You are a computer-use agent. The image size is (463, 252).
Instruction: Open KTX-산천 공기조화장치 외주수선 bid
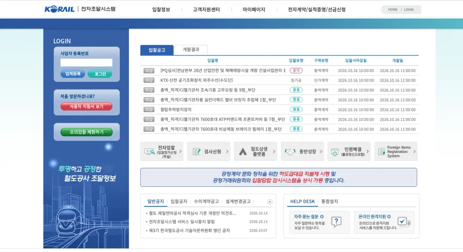pos(197,81)
